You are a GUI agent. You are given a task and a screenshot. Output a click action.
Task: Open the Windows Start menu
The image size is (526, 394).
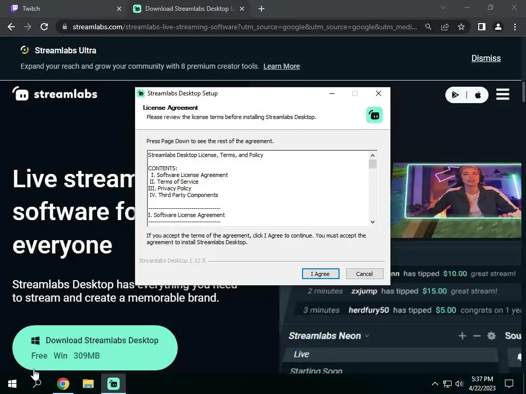coord(12,384)
